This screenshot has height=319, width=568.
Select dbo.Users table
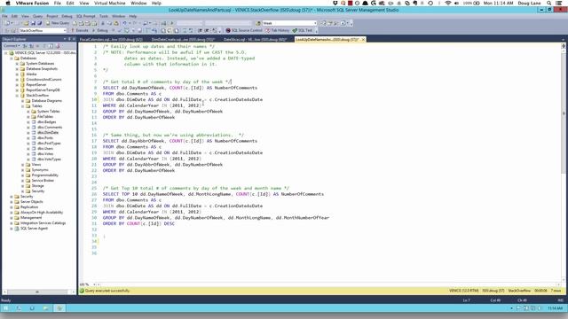point(45,149)
